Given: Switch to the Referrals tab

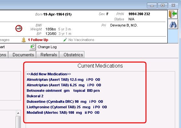Looking at the screenshot, I should click(x=48, y=55).
